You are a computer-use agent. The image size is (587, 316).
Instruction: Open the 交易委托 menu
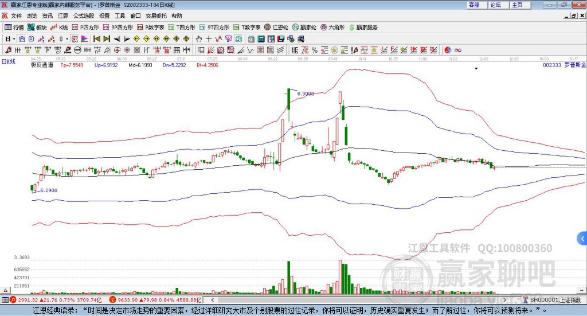156,15
